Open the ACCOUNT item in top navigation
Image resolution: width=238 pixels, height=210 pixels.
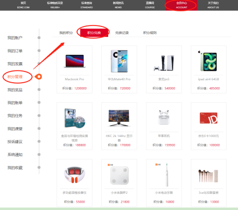point(181,5)
